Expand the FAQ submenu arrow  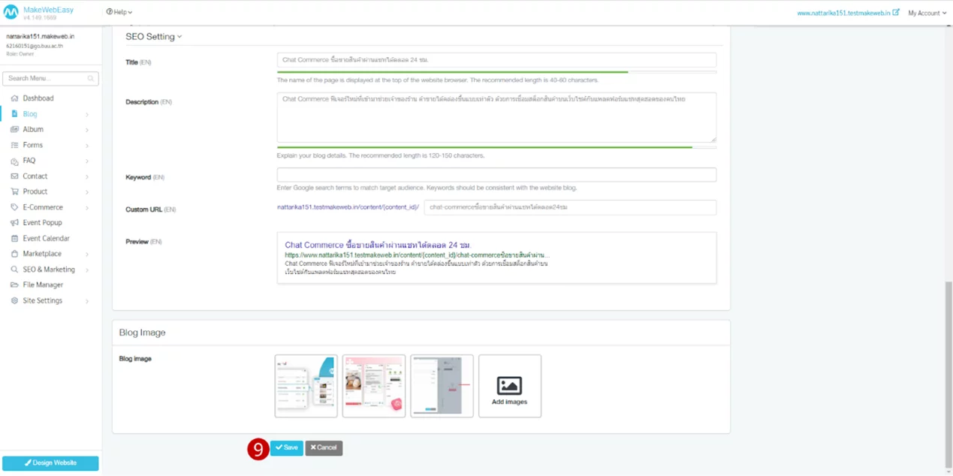(x=87, y=161)
